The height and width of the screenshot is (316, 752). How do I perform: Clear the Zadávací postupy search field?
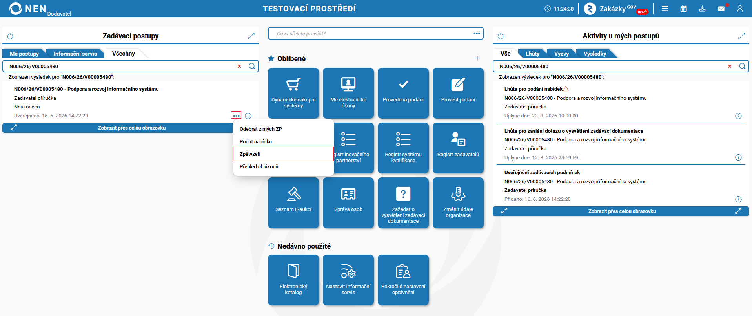click(239, 66)
